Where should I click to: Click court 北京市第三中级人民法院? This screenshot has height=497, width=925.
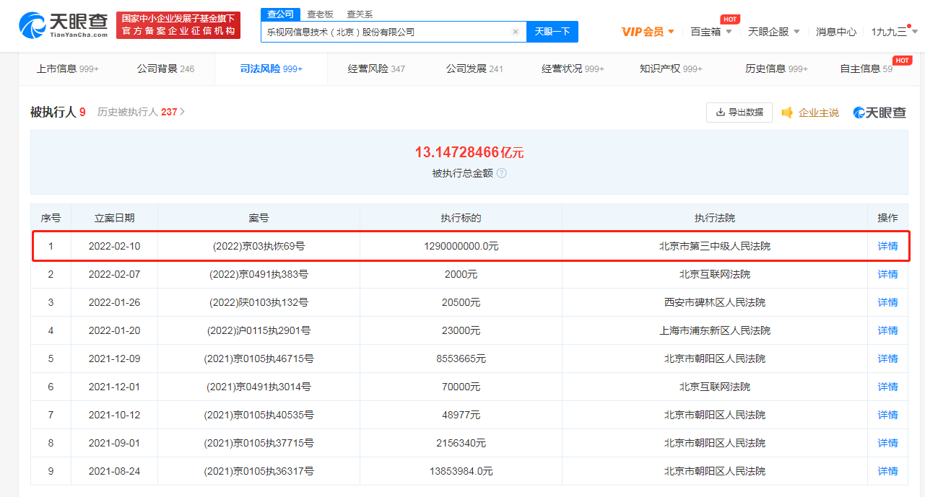point(715,246)
